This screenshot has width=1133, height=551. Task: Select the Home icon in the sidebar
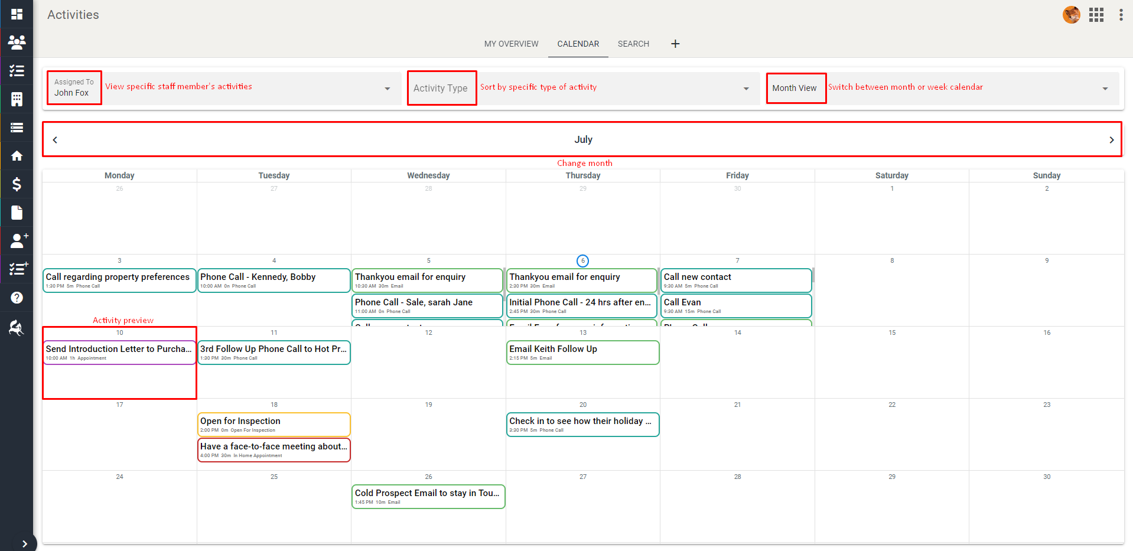pyautogui.click(x=16, y=155)
